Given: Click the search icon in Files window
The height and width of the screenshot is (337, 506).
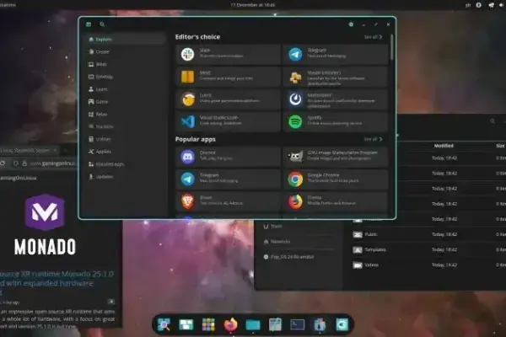Looking at the screenshot, I should point(493,121).
